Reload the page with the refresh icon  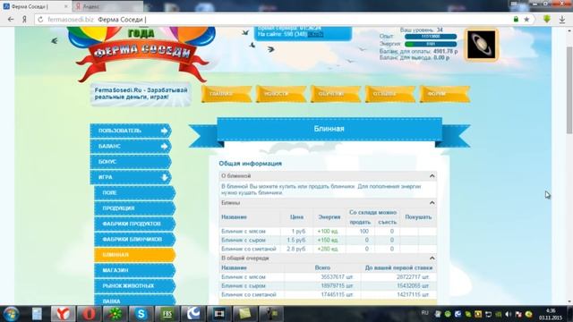click(x=40, y=20)
